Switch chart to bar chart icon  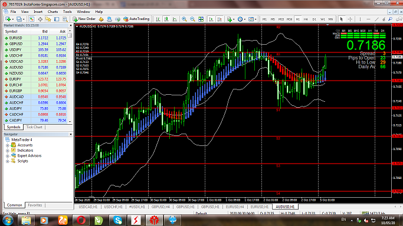(x=158, y=19)
